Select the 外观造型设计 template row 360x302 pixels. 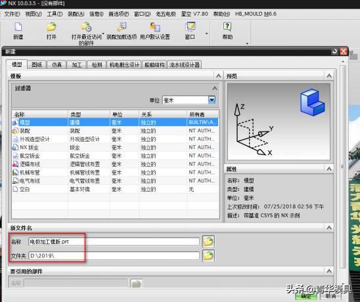click(115, 139)
